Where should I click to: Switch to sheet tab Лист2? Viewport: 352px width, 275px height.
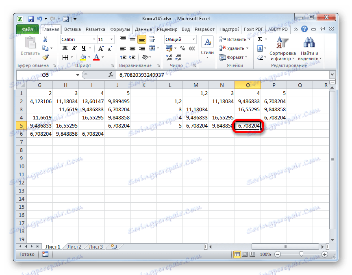74,247
